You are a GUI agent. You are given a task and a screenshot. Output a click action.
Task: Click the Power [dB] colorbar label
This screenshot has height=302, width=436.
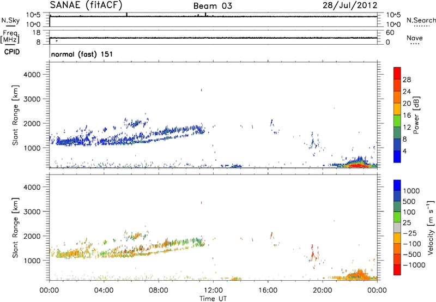click(x=416, y=115)
